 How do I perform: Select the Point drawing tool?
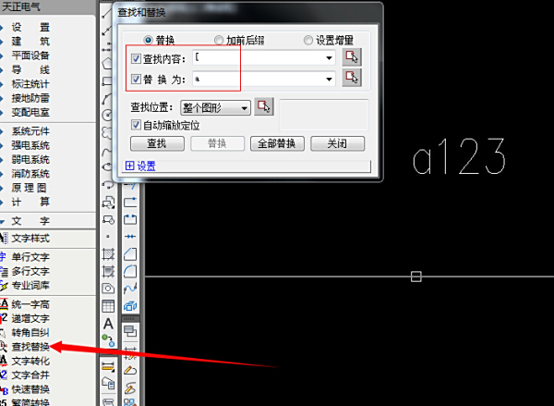point(108,236)
